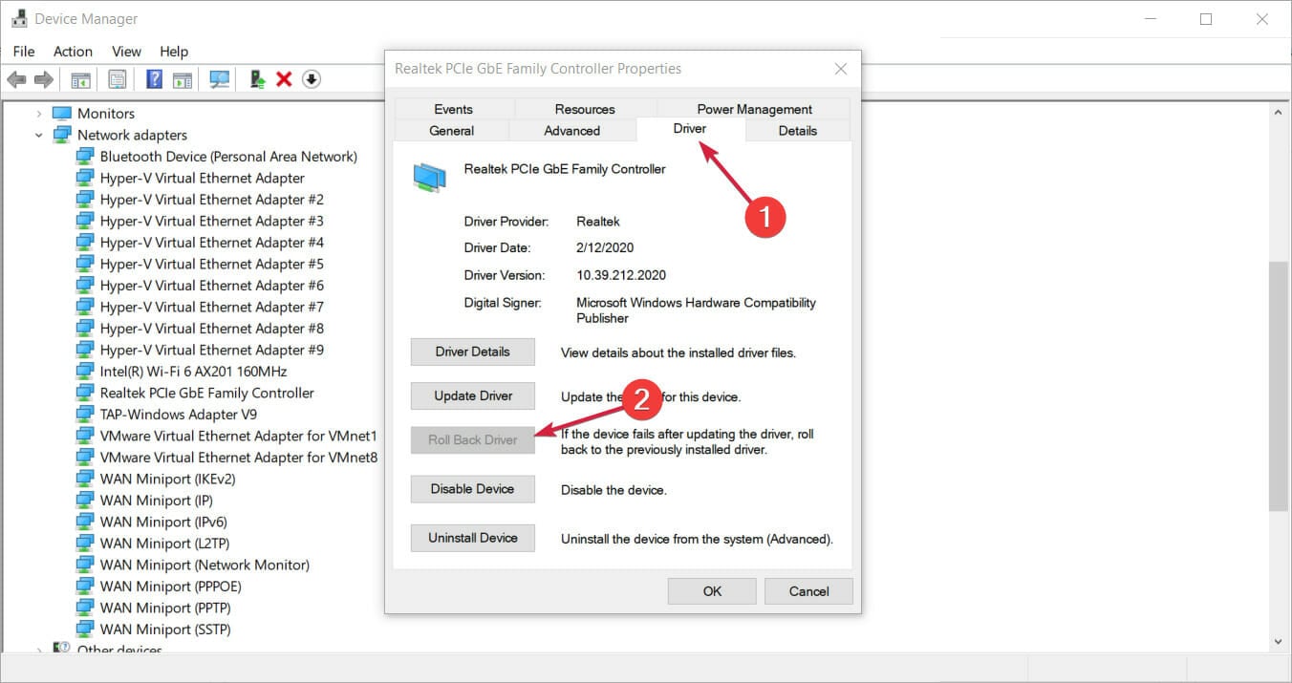The height and width of the screenshot is (683, 1292).
Task: Click the WAN Miniport (SSTP) icon
Action: coord(85,630)
